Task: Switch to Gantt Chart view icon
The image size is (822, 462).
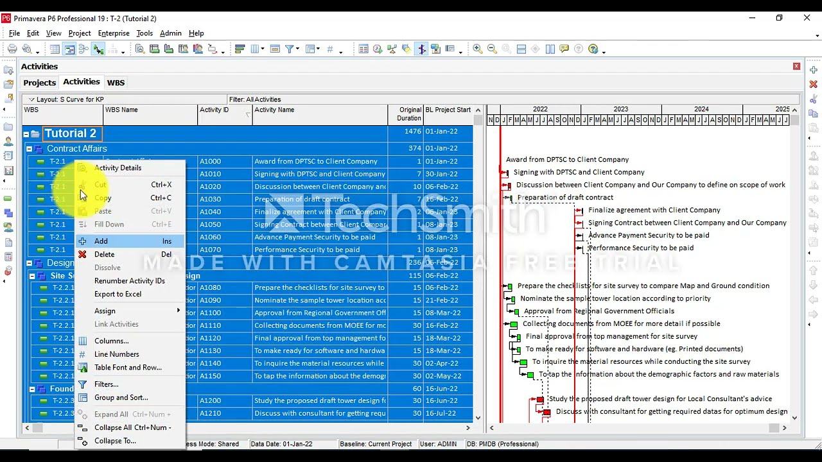Action: (69, 49)
